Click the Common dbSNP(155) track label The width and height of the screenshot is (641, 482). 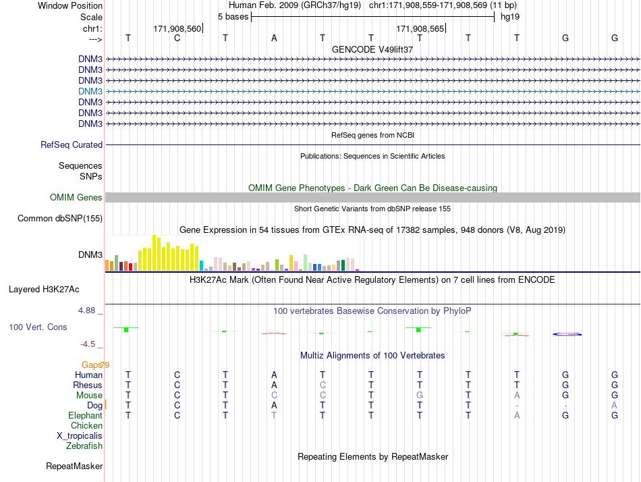pyautogui.click(x=60, y=219)
